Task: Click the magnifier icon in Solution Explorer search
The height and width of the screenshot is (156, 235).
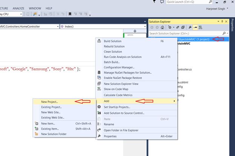Action: click(x=224, y=33)
